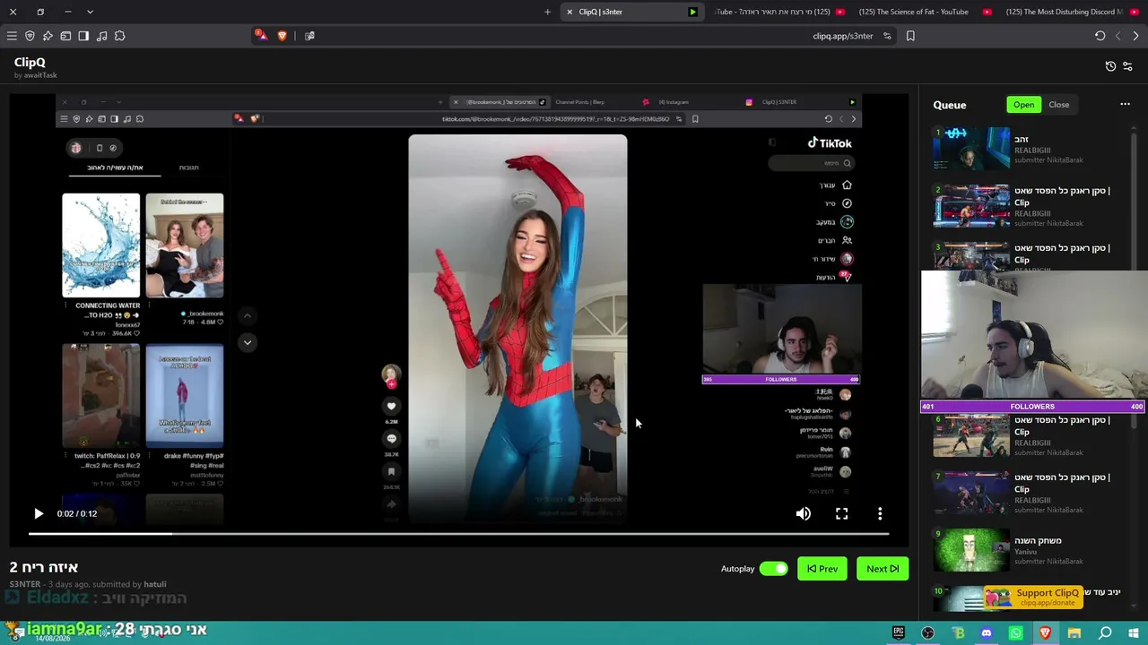Viewport: 1148px width, 645px height.
Task: Open the clip player's three-dot options
Action: point(880,513)
